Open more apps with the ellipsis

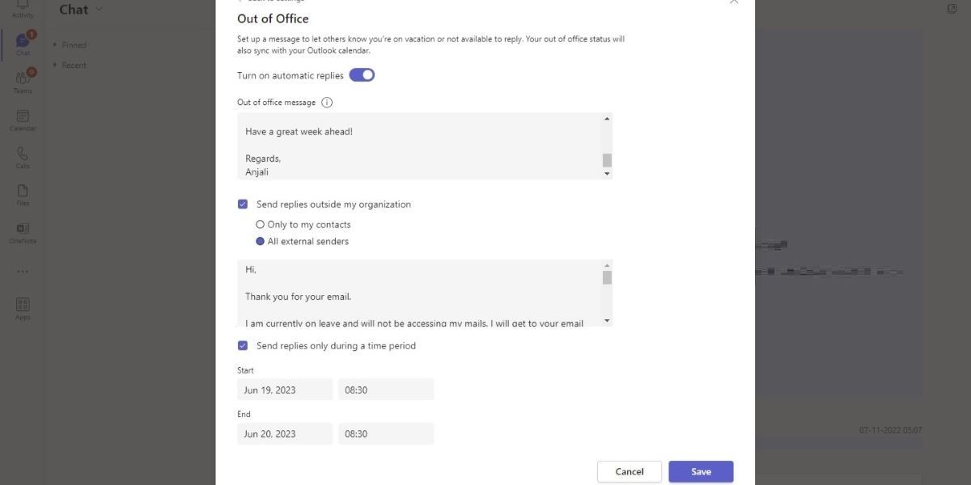(x=23, y=271)
